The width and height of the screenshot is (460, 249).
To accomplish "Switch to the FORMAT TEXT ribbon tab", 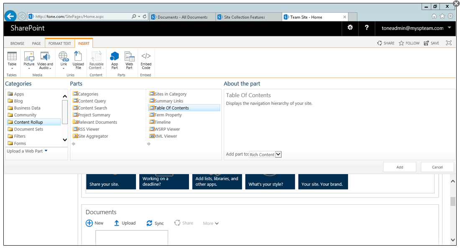I will [59, 44].
